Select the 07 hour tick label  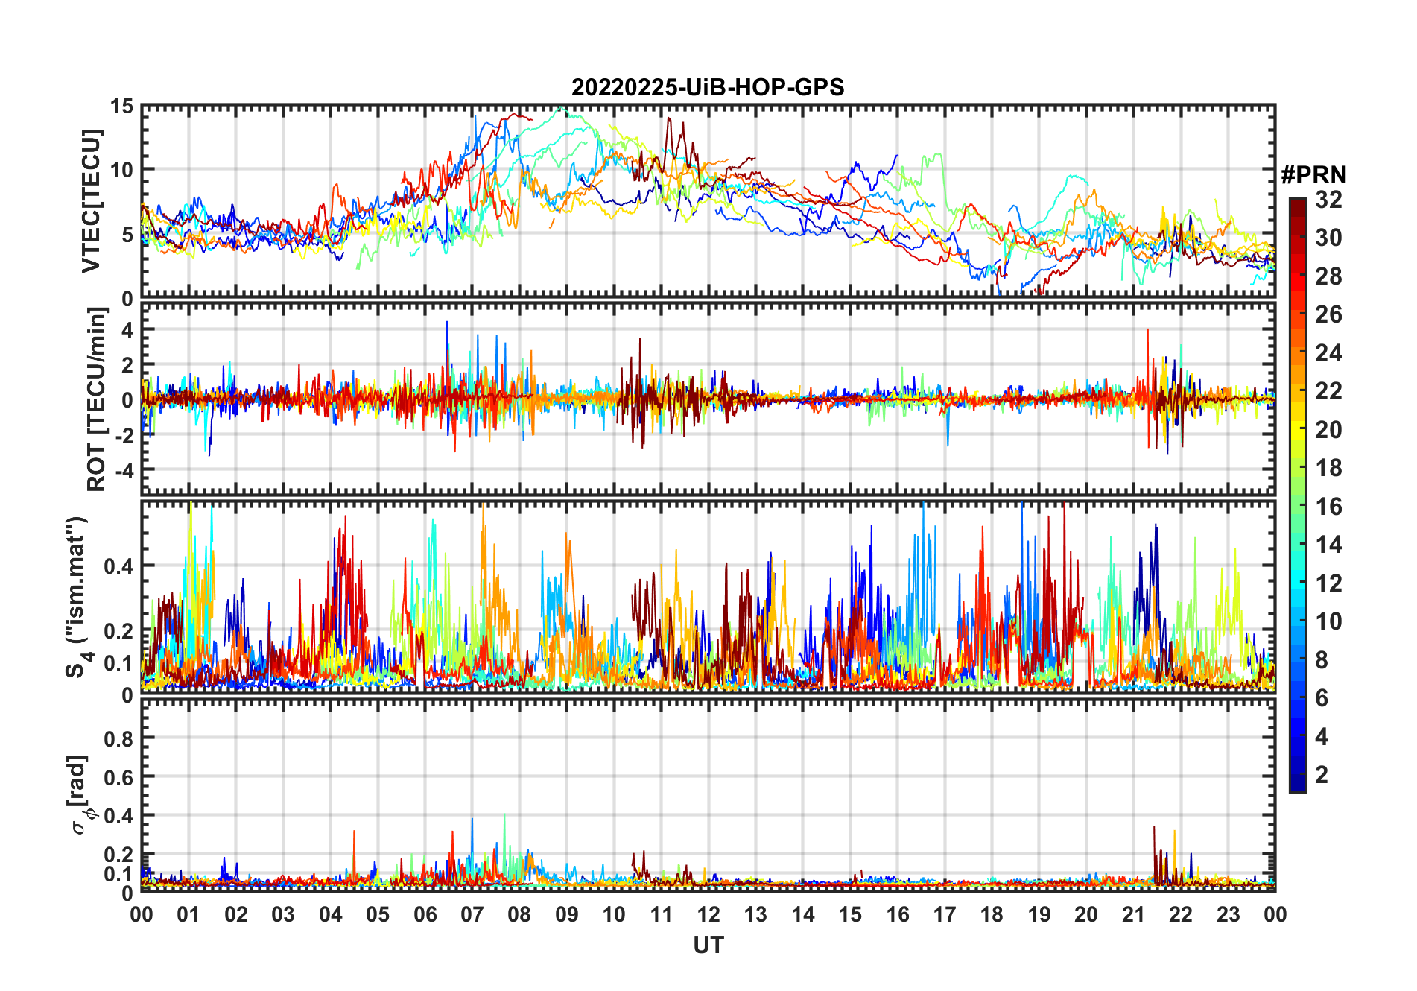472,914
